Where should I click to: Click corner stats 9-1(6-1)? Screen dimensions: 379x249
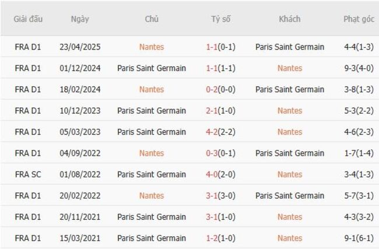[359, 238]
